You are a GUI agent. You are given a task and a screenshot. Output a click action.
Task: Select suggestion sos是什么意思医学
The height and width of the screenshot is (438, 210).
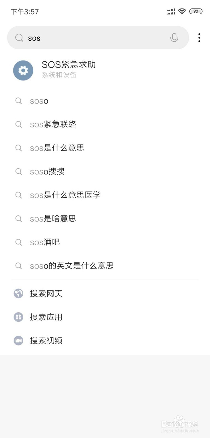click(x=65, y=195)
